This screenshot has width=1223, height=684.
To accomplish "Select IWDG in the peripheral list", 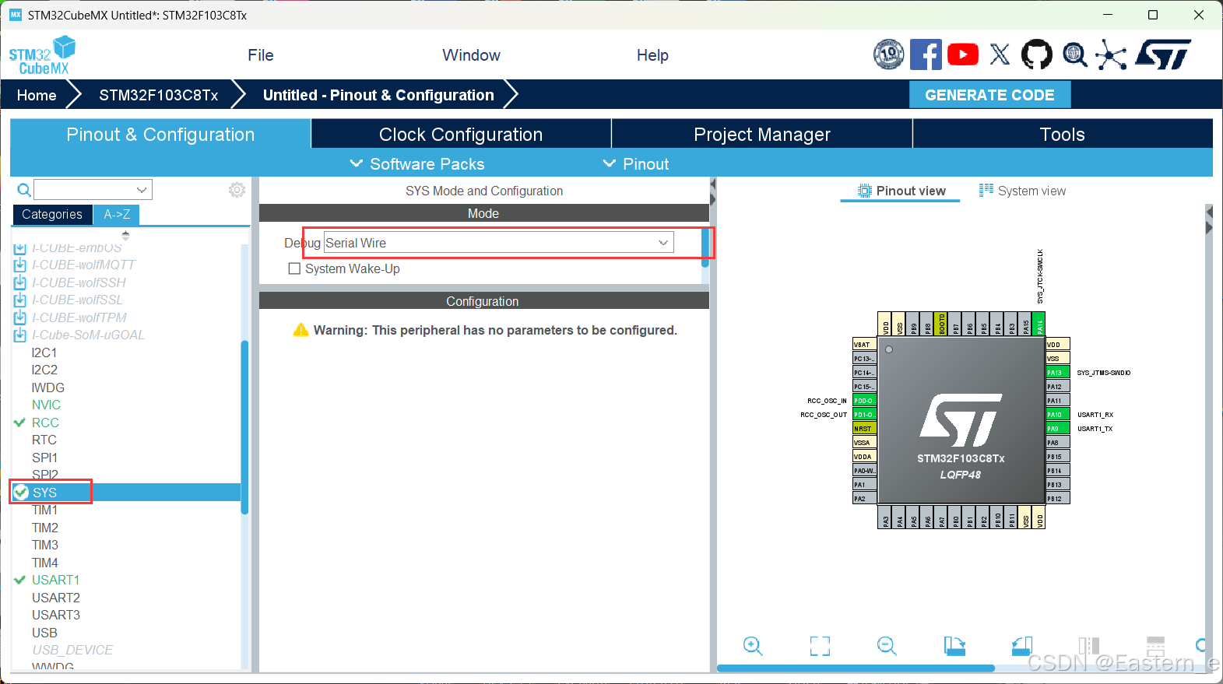I will 48,388.
